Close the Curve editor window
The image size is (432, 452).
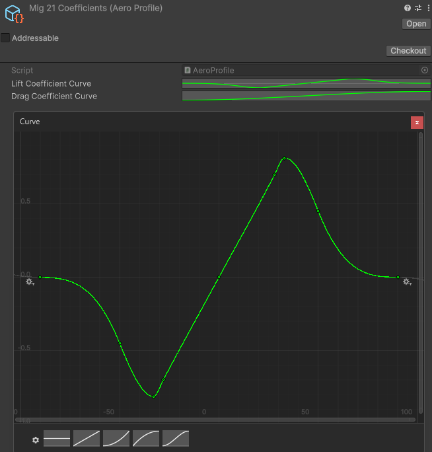(417, 122)
